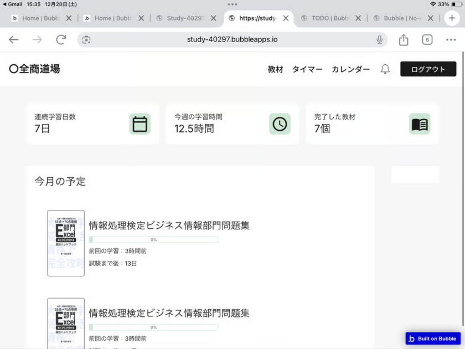Tap the first Excel textbook cover thumbnail
465x349 pixels.
66,243
